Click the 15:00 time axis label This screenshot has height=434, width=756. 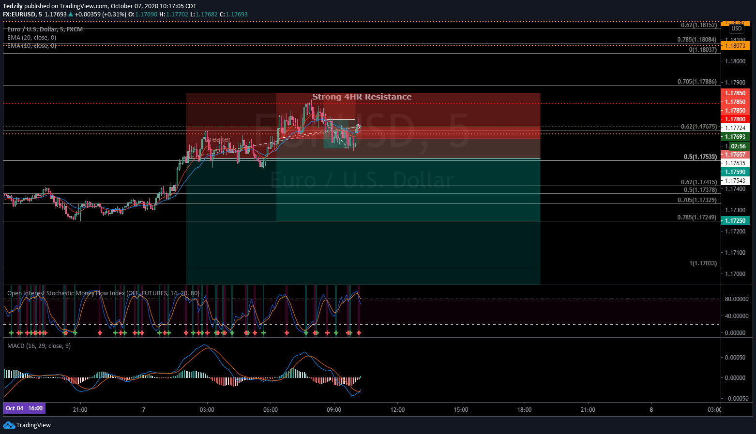(x=461, y=410)
